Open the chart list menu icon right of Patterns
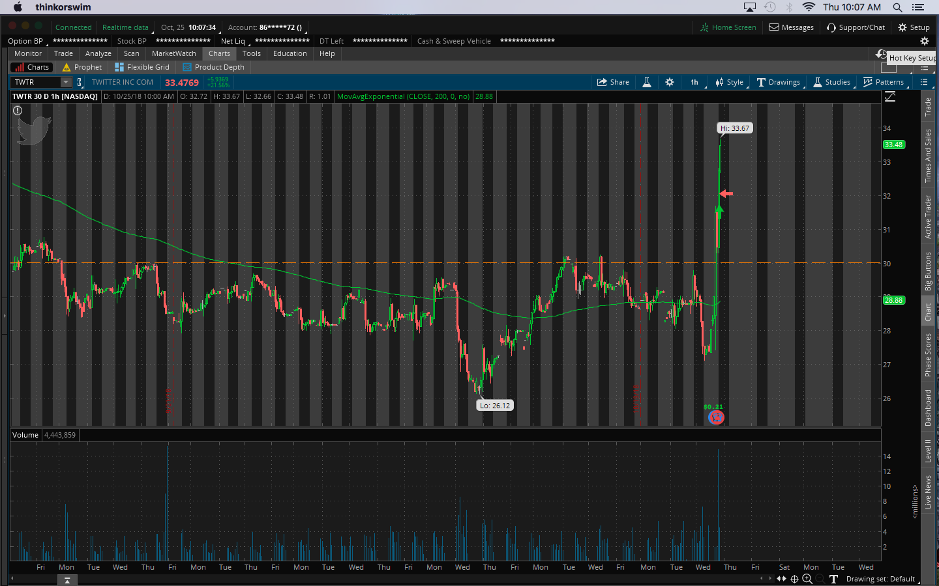This screenshot has height=586, width=939. [x=924, y=82]
